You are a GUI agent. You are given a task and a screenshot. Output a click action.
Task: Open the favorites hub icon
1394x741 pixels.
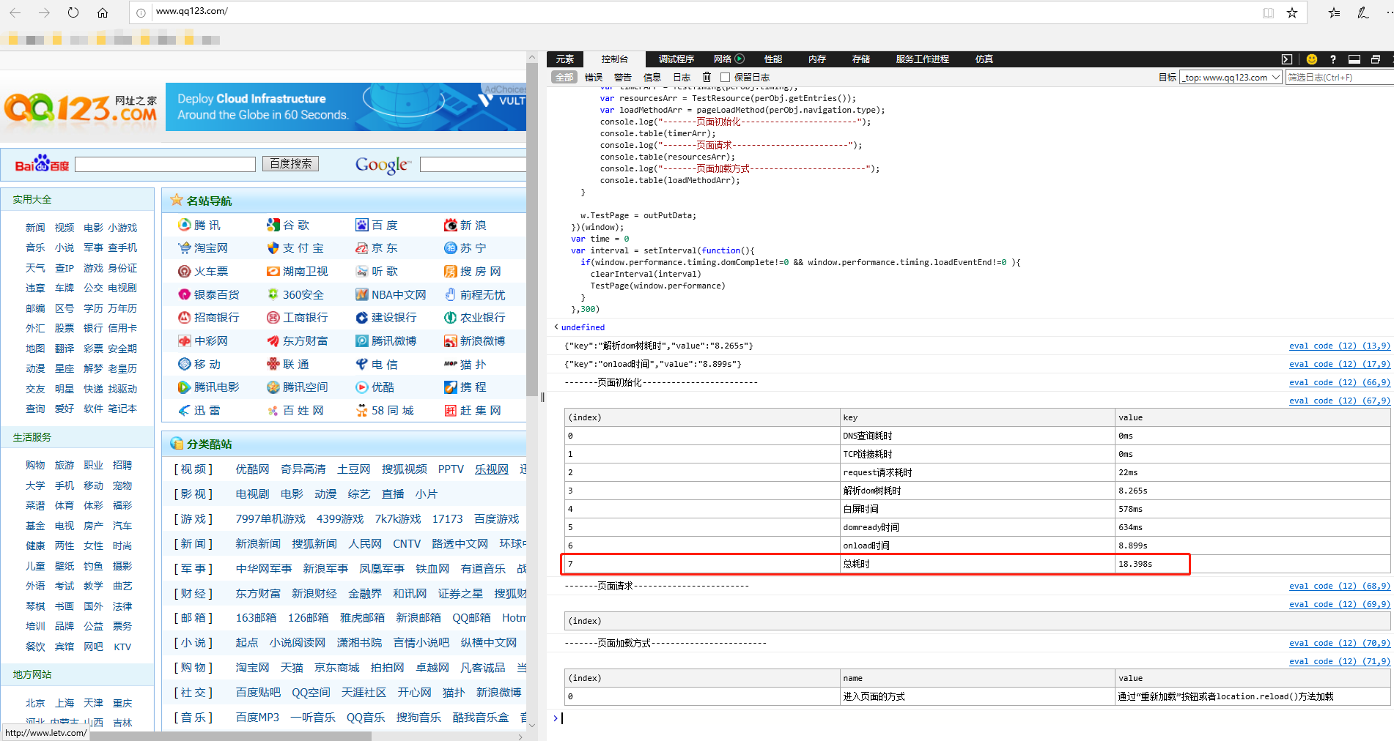point(1334,12)
